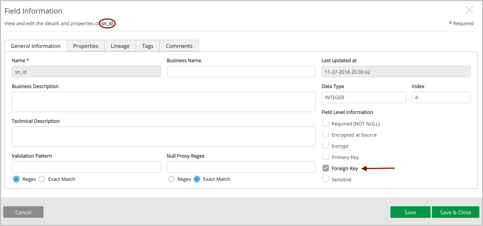The width and height of the screenshot is (483, 226).
Task: Focus the Business Description text area
Action: (x=164, y=102)
